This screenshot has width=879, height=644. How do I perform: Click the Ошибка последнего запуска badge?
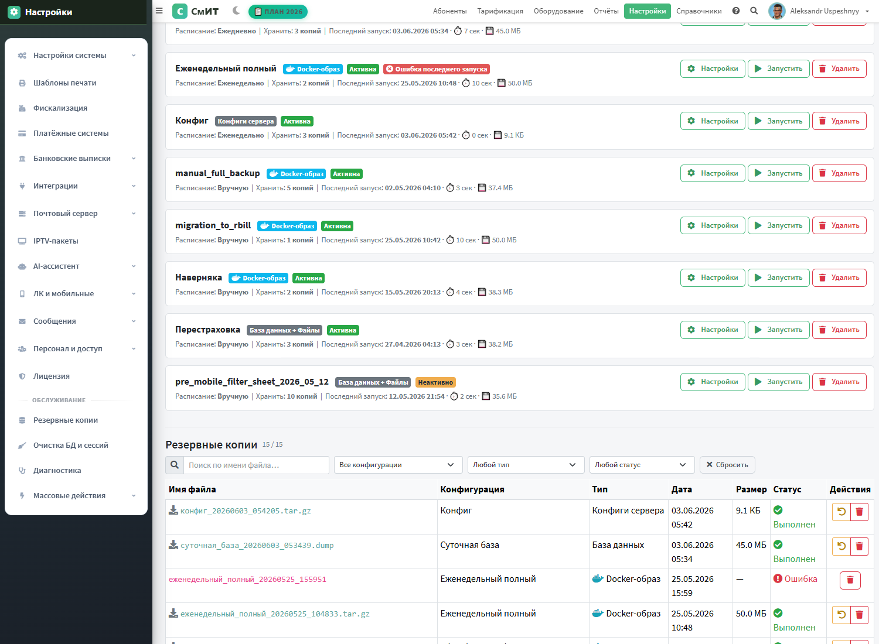437,69
